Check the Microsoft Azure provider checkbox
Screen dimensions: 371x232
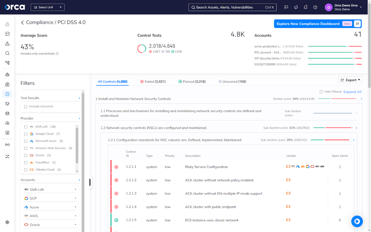[26, 141]
